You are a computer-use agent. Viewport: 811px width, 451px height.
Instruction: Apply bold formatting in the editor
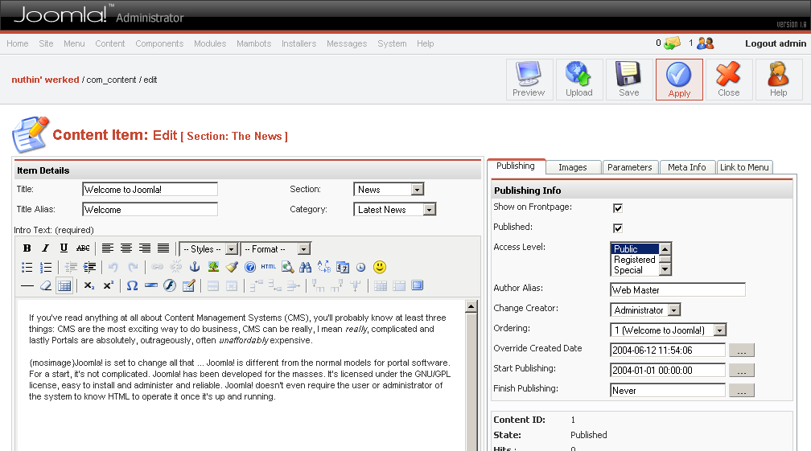point(27,248)
